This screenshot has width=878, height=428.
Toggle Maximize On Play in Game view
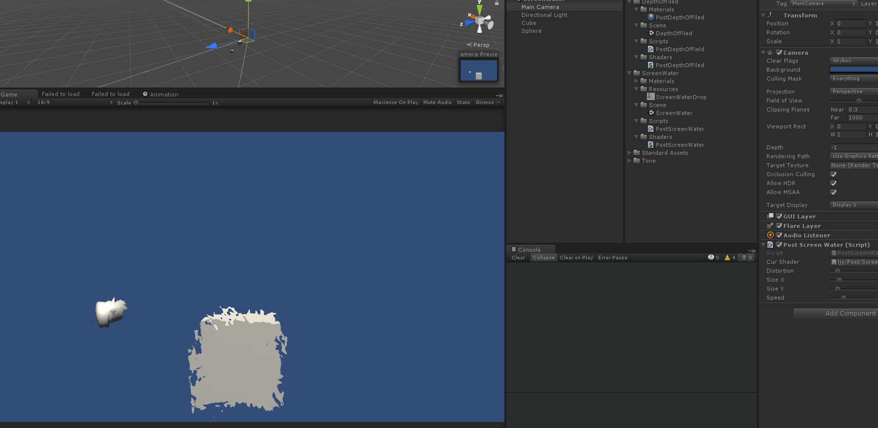click(x=396, y=103)
